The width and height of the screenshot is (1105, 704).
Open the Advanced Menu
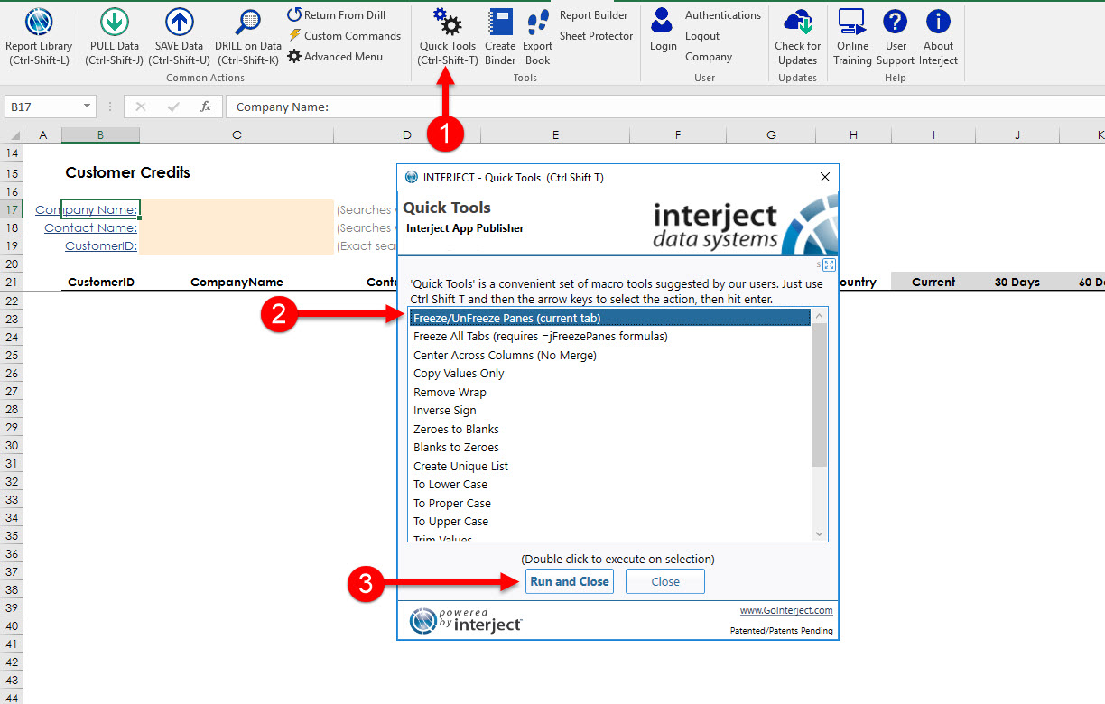pos(335,57)
